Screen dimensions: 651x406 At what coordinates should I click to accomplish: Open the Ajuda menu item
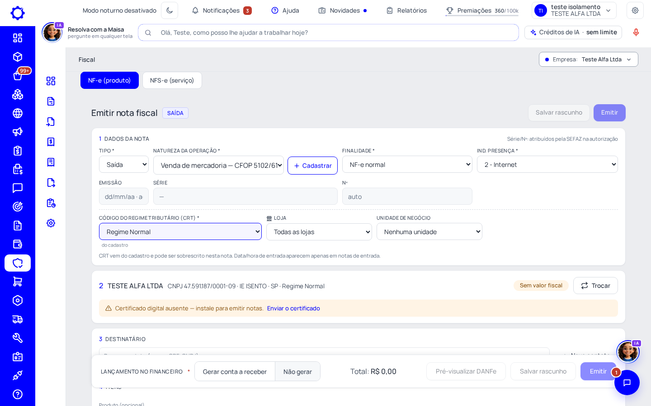click(x=285, y=10)
